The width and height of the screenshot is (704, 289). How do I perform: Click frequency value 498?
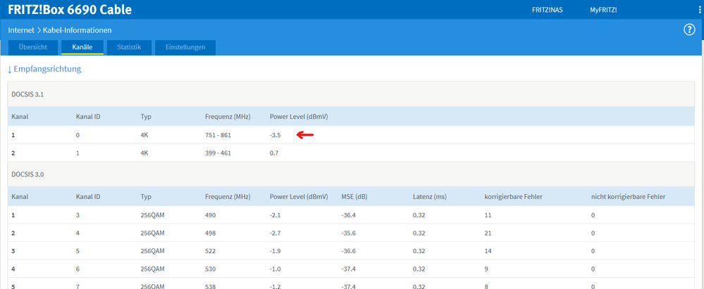210,233
